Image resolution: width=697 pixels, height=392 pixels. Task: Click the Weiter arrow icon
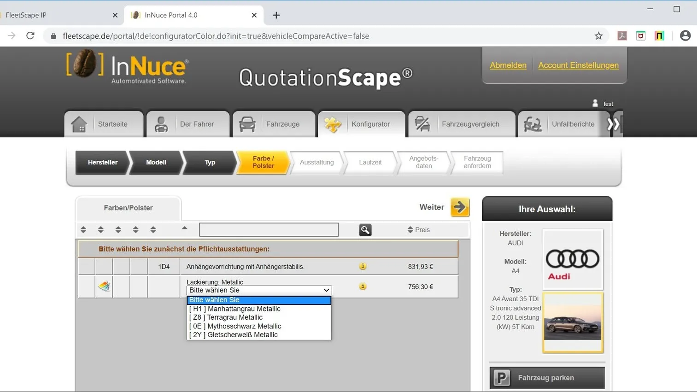tap(460, 207)
